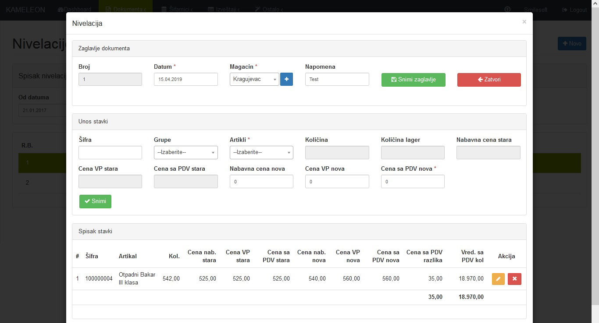Click the Logout link
The width and height of the screenshot is (599, 323).
(x=574, y=10)
